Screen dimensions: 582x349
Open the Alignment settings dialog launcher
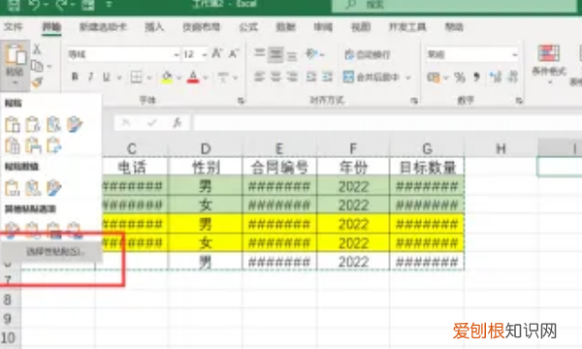point(414,100)
